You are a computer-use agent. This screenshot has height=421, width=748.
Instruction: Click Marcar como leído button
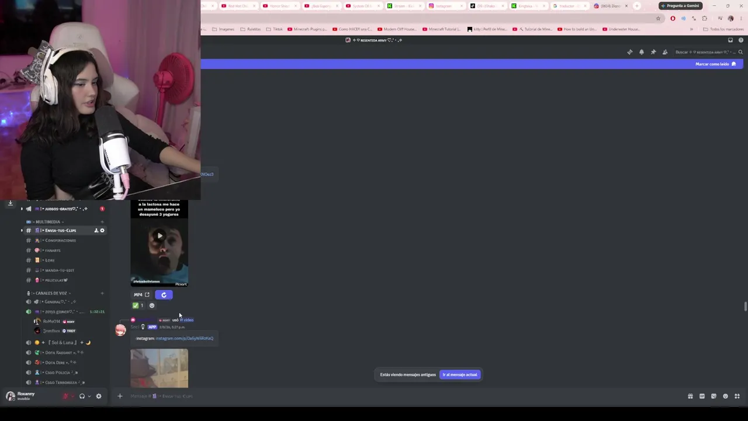pyautogui.click(x=715, y=64)
